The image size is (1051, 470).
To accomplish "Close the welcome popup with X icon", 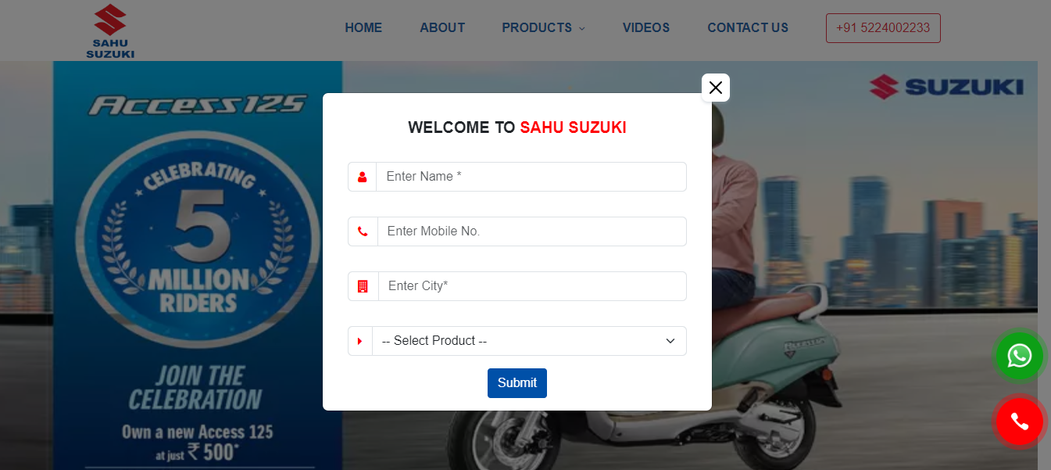I will coord(715,88).
